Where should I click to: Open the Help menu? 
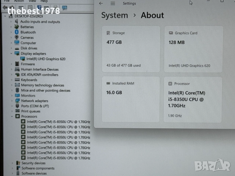pos(44,1)
